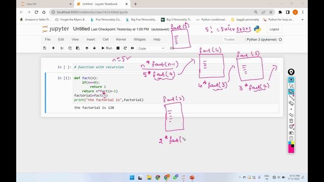Image resolution: width=324 pixels, height=182 pixels.
Task: Move the selected cell down
Action: pyautogui.click(x=95, y=48)
